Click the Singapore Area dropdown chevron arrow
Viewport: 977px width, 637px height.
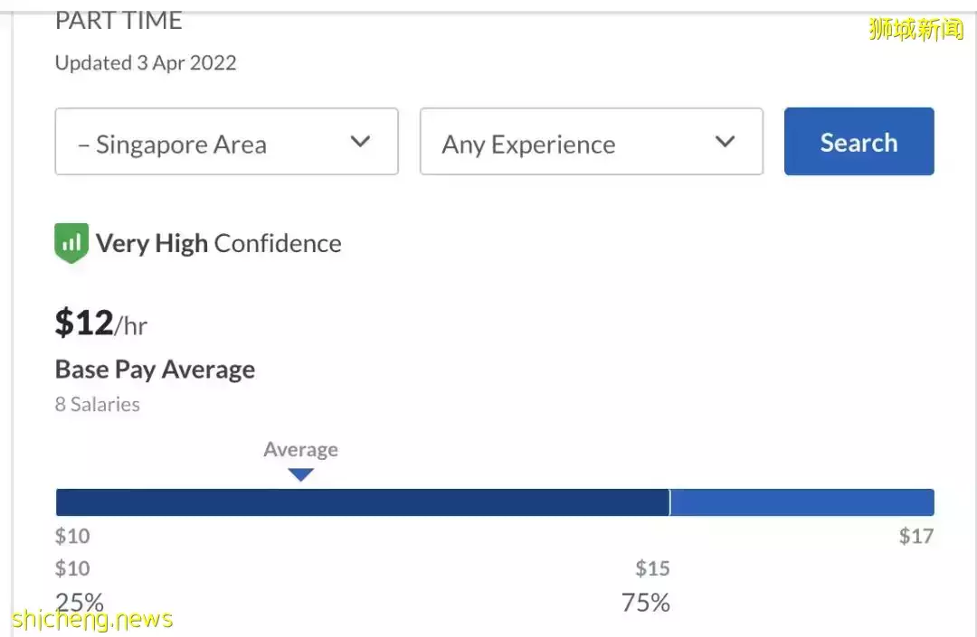(x=360, y=142)
